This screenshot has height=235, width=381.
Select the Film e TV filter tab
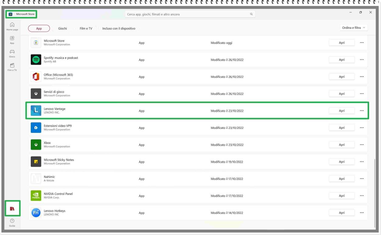pyautogui.click(x=86, y=28)
